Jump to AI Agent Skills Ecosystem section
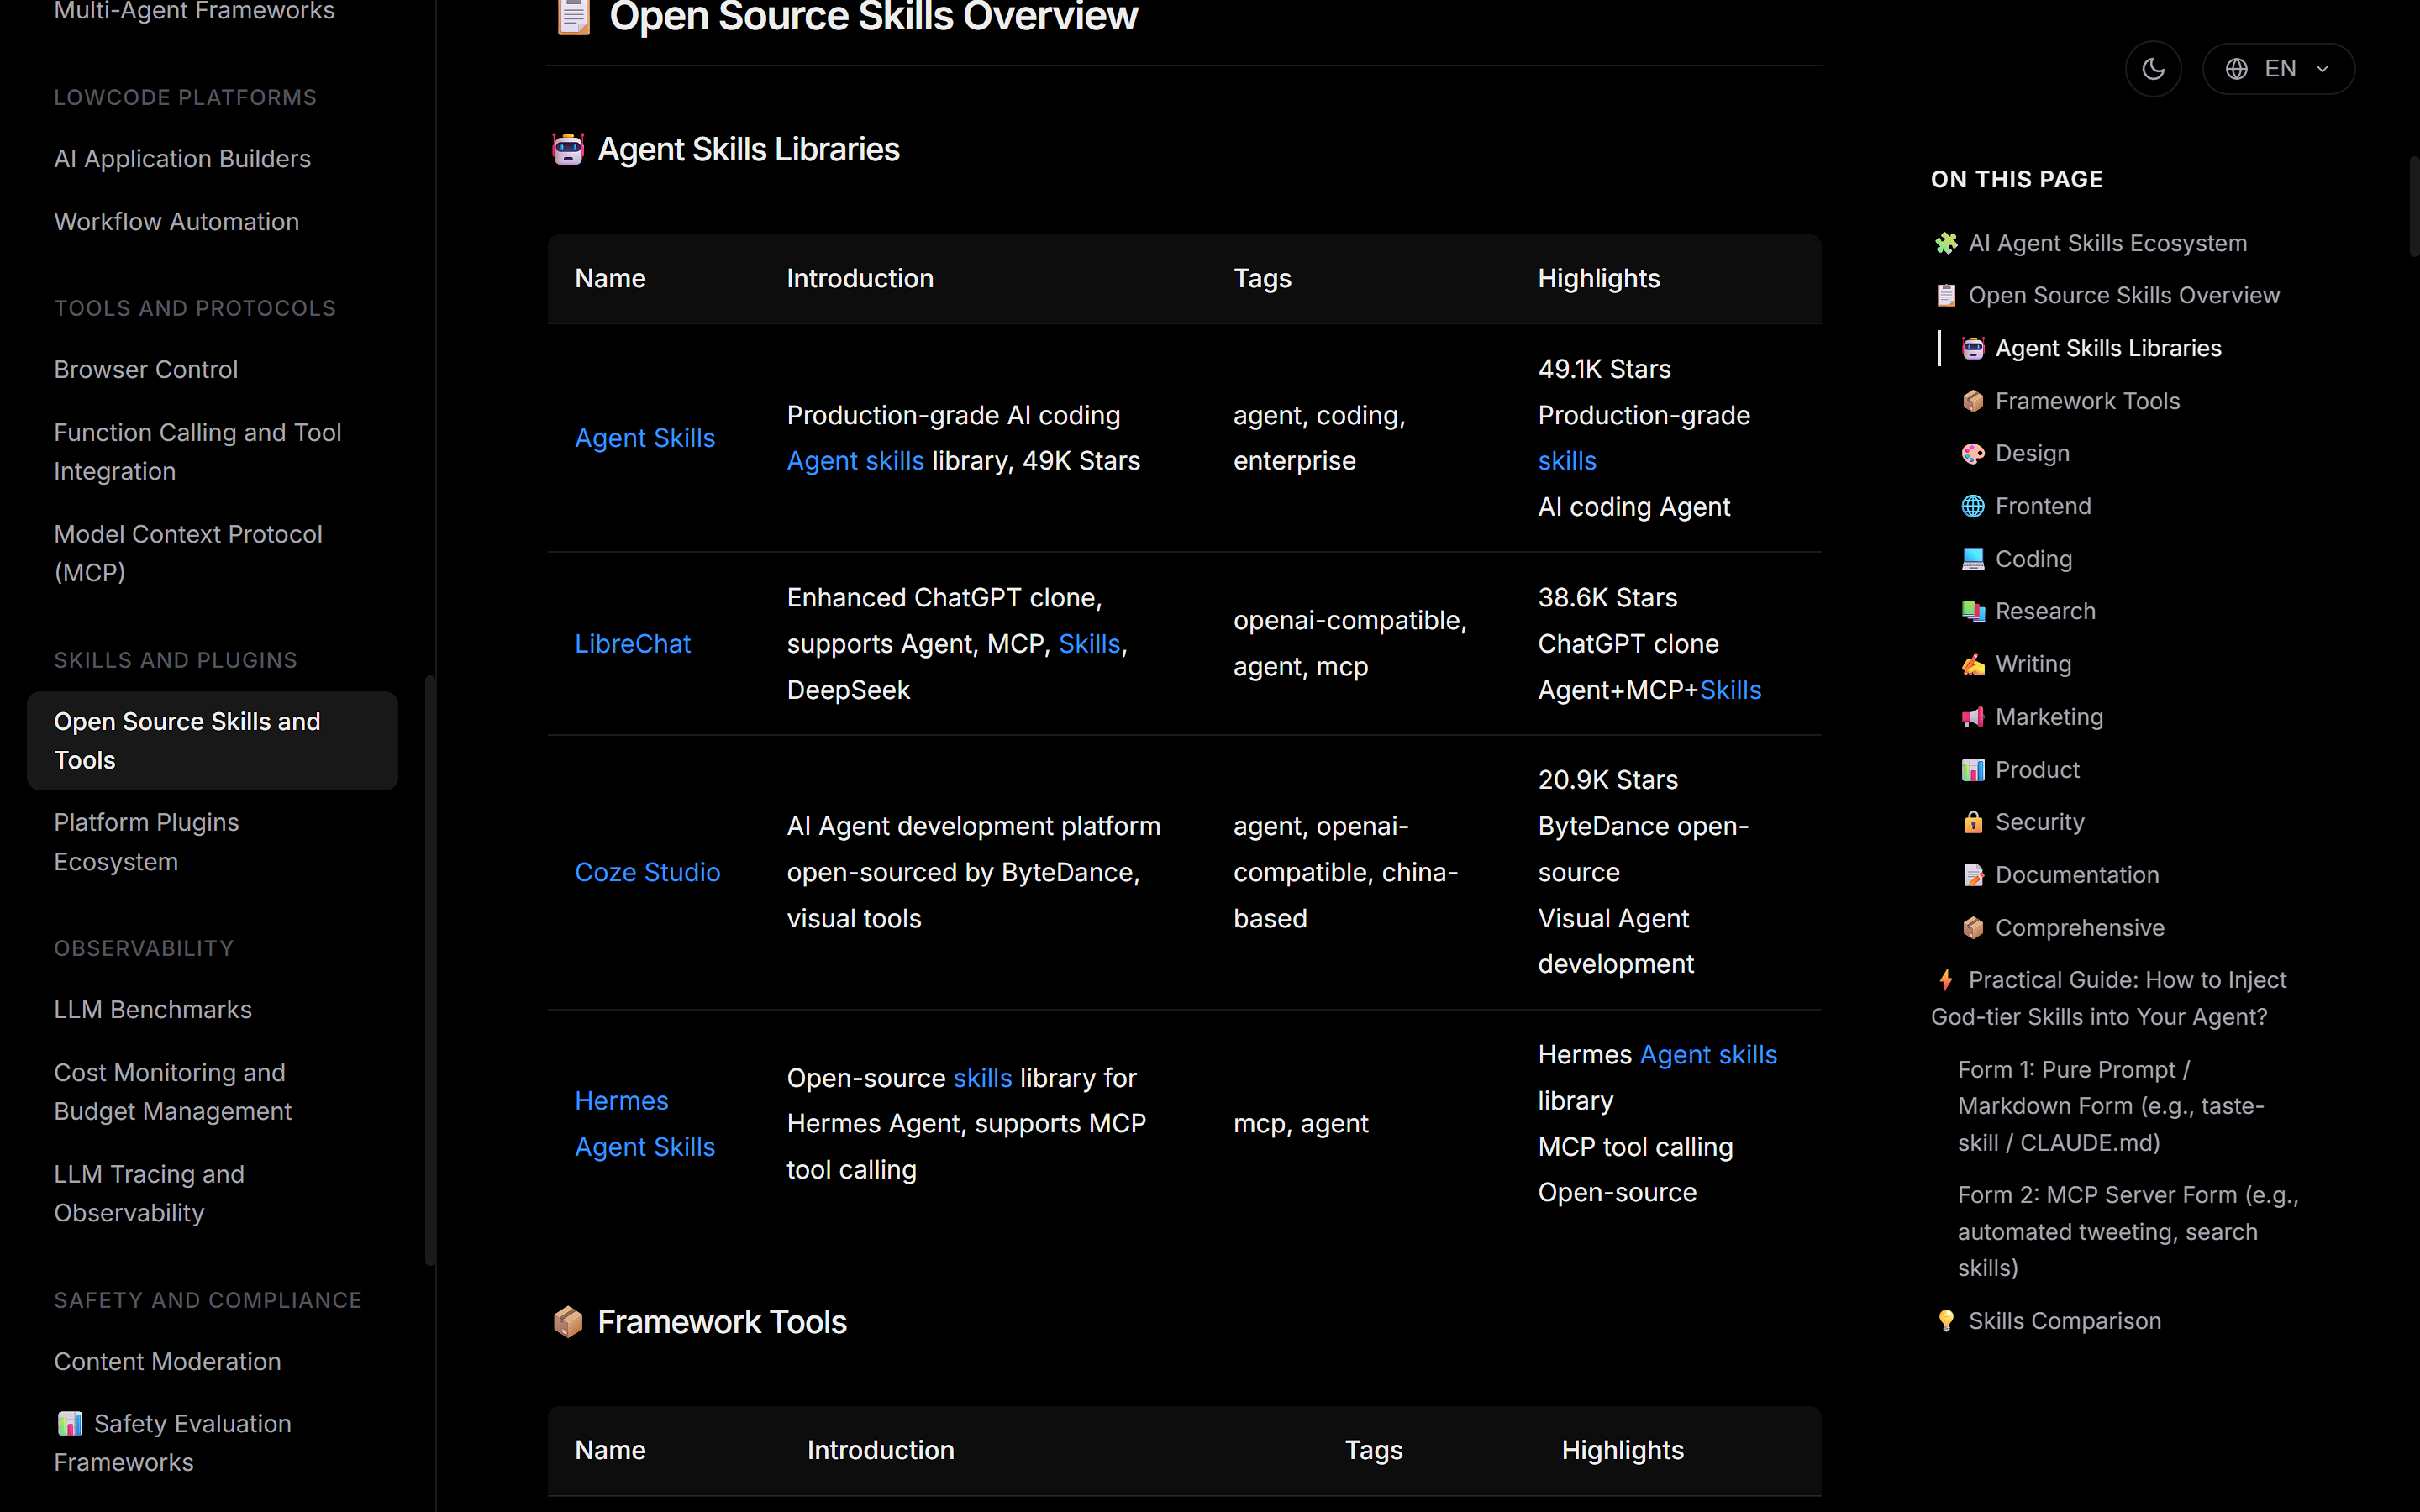Screen dimensions: 2420x1512 pyautogui.click(x=2107, y=243)
